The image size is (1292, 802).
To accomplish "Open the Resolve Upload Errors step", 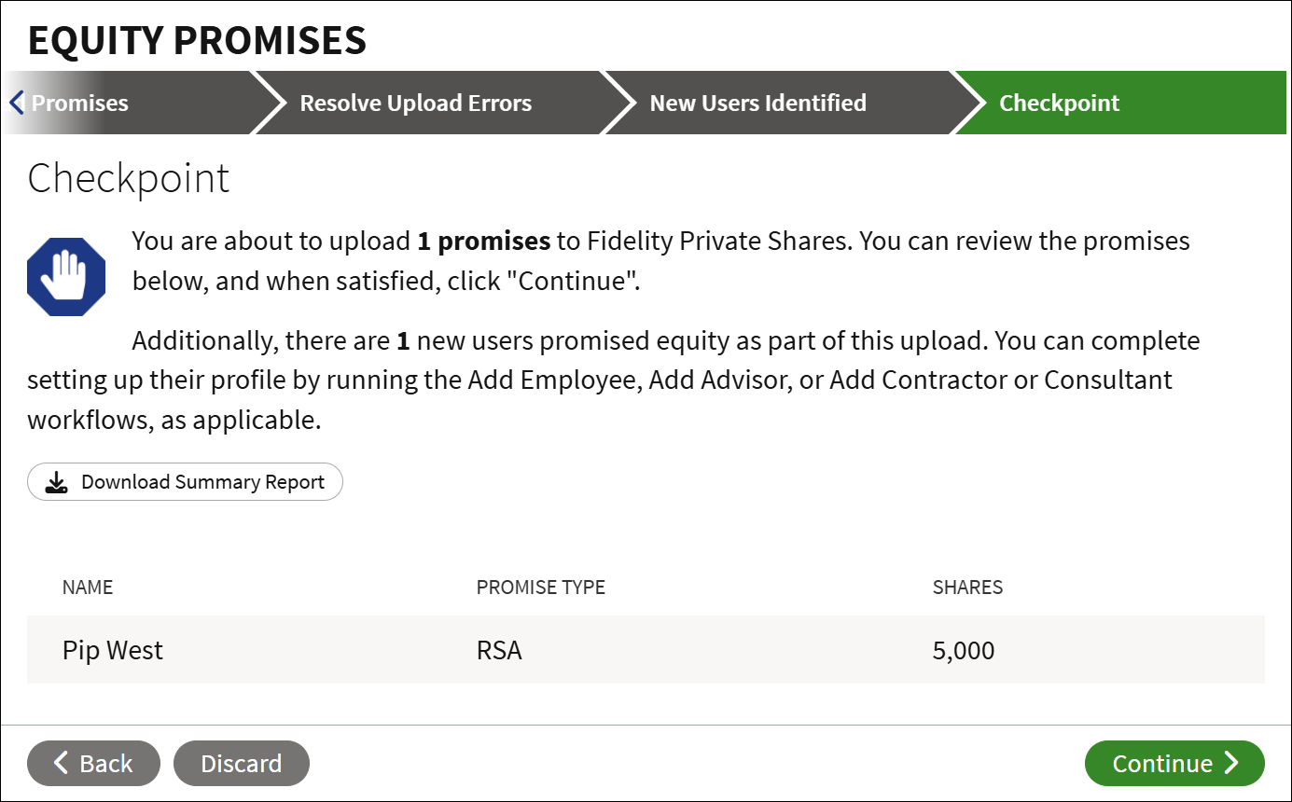I will (416, 103).
